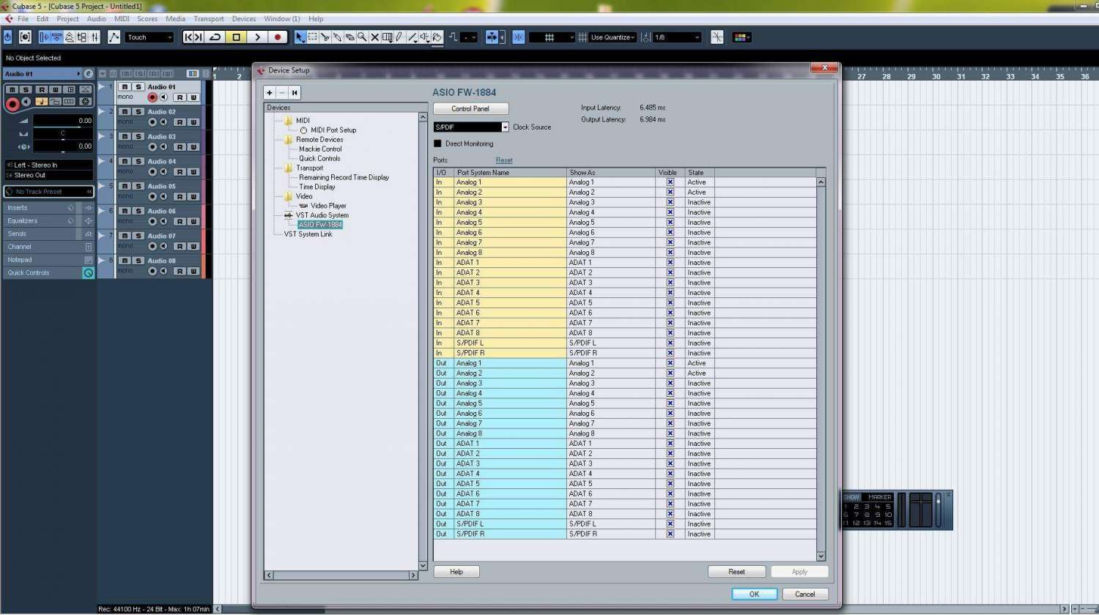Solo the Audio 03 track
Screen dimensions: 1099x615
coord(138,137)
